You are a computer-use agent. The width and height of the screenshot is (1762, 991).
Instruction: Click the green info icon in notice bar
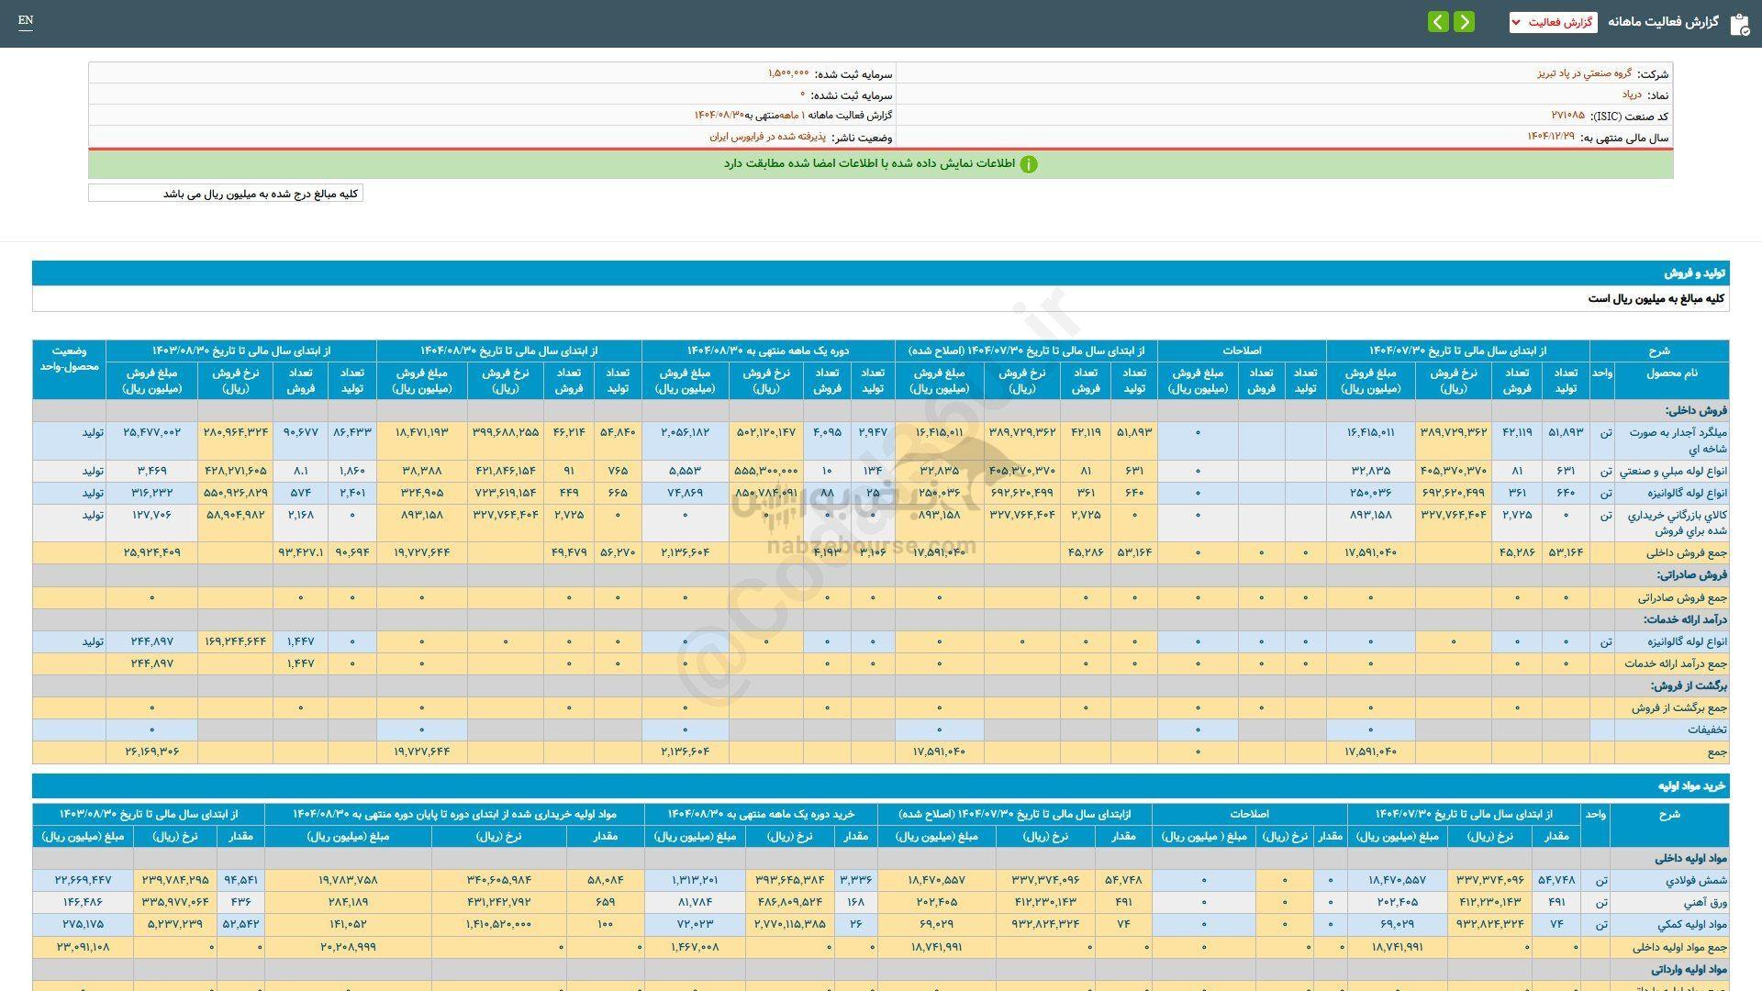[1029, 164]
